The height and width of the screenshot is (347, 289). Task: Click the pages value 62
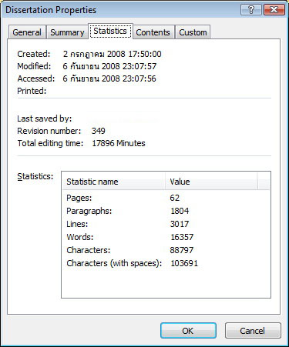pos(175,198)
